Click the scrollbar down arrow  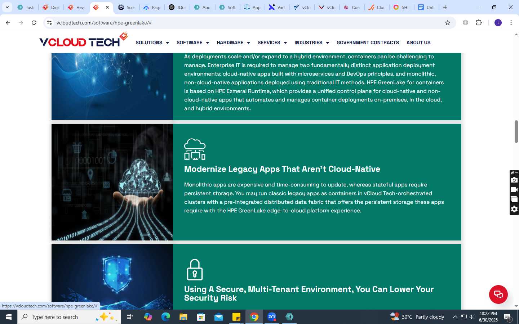point(516,306)
